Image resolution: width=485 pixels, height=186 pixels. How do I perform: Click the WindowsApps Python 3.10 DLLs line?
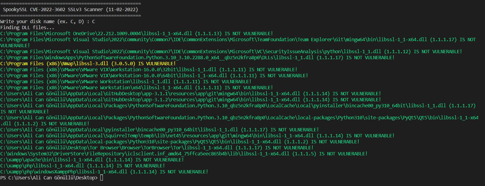pos(197,58)
